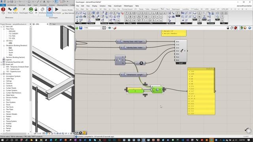Image resolution: width=253 pixels, height=142 pixels.
Task: Close the Project Browser panel
Action: [x=30, y=24]
